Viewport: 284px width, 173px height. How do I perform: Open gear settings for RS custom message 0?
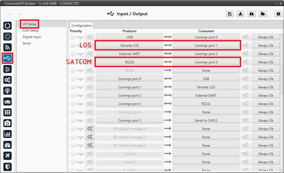point(90,129)
